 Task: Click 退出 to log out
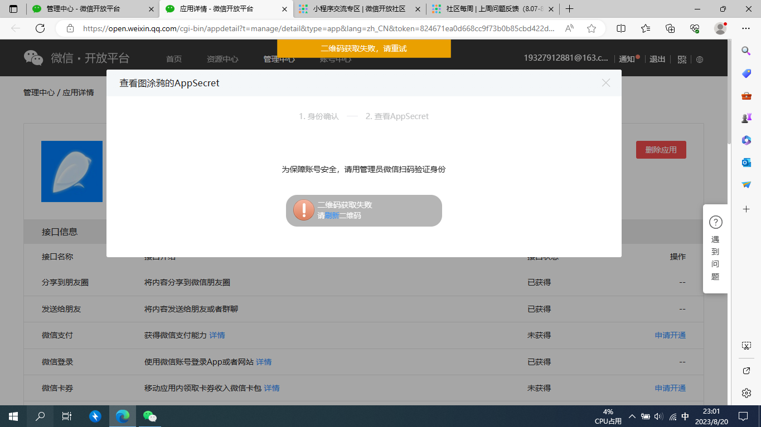(x=657, y=59)
